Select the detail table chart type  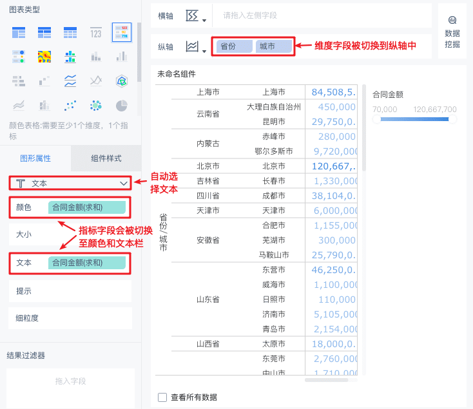[x=70, y=33]
